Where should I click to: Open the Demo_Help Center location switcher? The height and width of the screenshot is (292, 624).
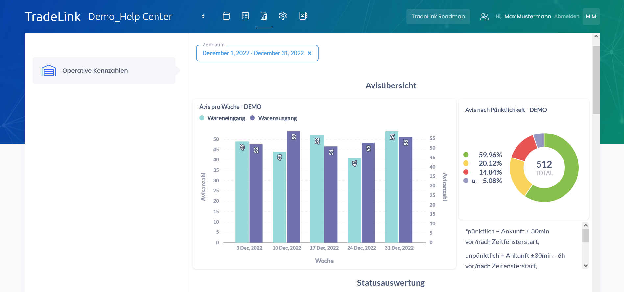203,16
